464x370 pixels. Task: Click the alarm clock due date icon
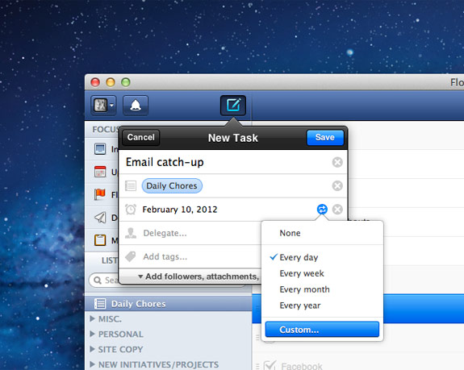pos(131,210)
